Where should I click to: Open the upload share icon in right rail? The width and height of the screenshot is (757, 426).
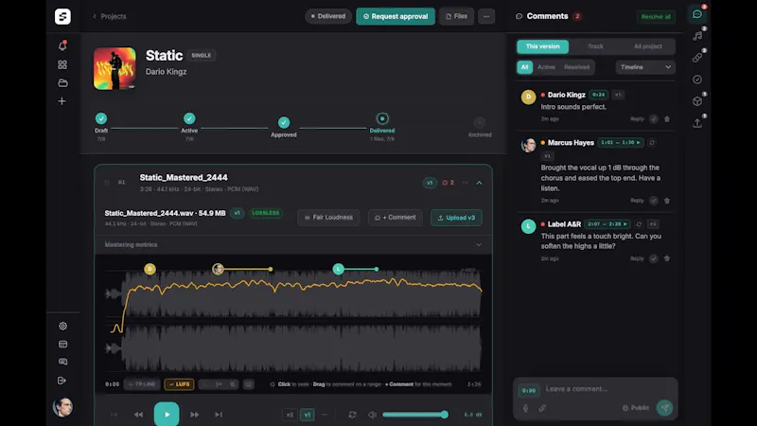pos(697,123)
